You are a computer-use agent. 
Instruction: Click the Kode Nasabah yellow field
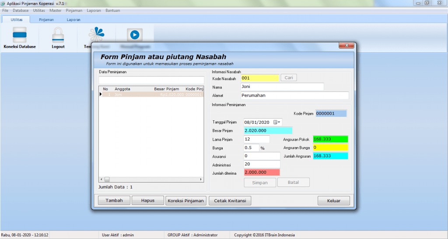pos(260,78)
